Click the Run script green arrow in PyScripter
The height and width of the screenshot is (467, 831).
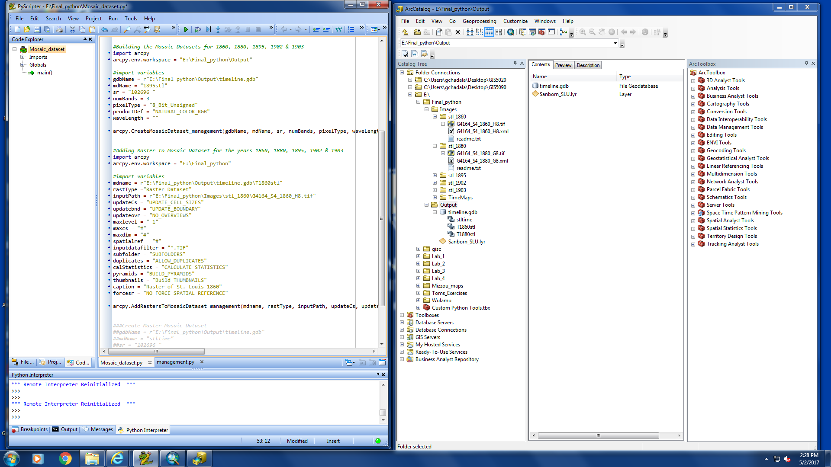[x=186, y=29]
